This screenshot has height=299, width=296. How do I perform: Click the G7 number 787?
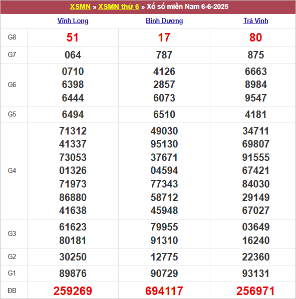pyautogui.click(x=164, y=55)
